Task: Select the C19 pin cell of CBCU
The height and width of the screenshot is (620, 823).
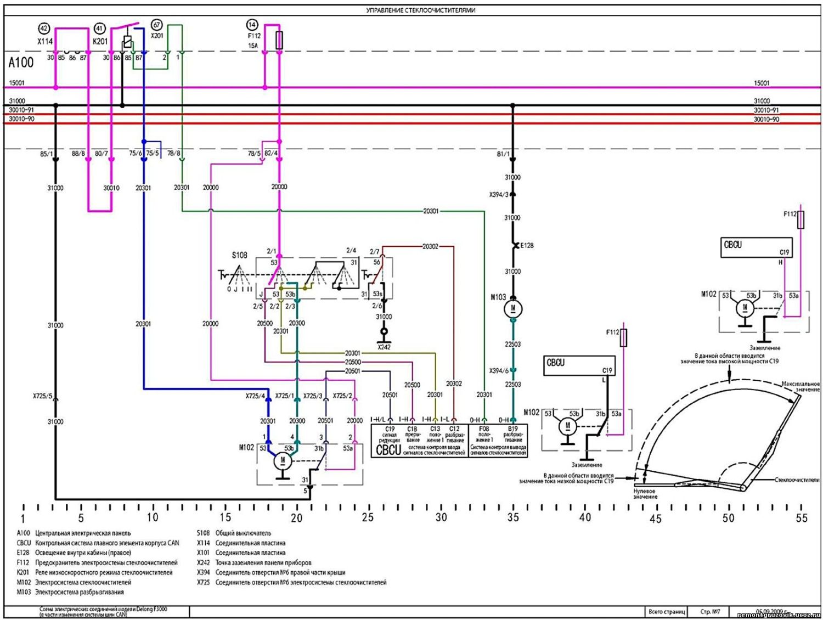Action: tap(390, 436)
